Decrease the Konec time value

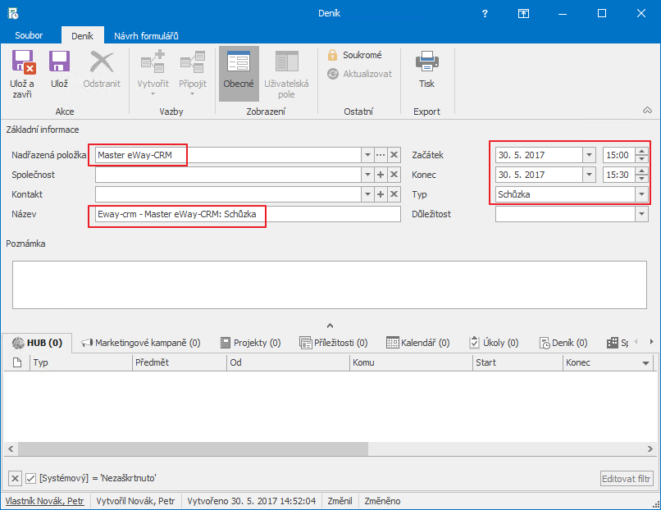(x=641, y=178)
